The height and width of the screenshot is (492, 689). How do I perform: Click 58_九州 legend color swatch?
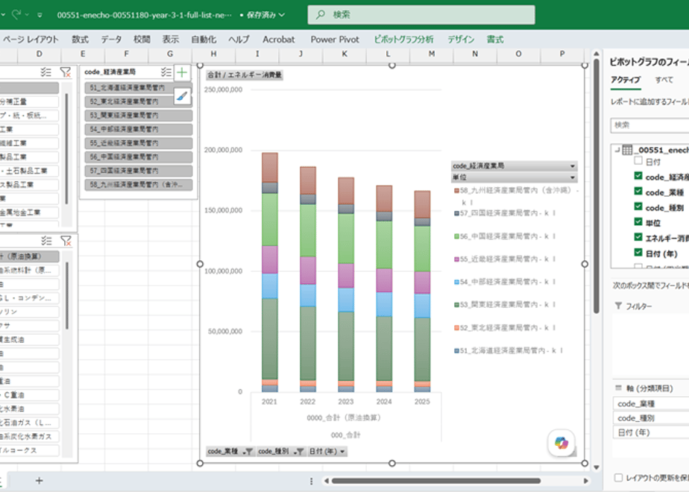pos(456,191)
